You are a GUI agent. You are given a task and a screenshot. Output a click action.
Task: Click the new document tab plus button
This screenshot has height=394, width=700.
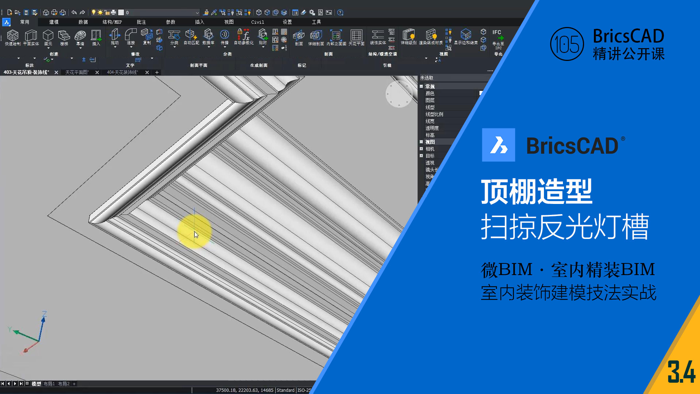[x=157, y=72]
